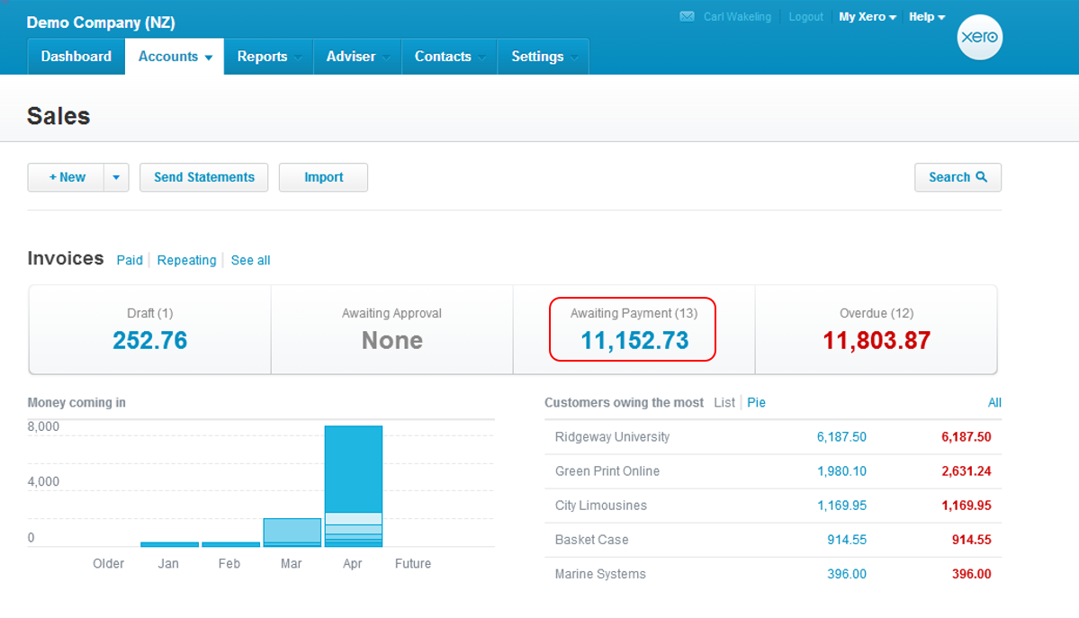Open Awaiting Payment (13) total 11,152.73
1079x618 pixels.
click(x=634, y=329)
